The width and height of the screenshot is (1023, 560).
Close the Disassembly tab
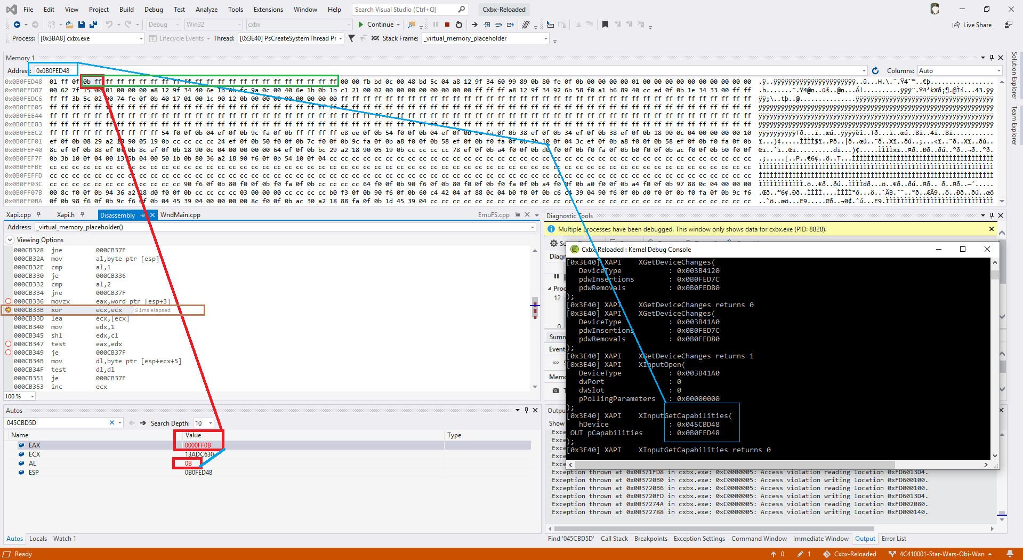click(x=152, y=215)
